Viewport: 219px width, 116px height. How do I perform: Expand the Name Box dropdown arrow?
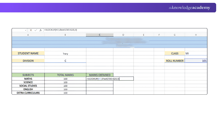pyautogui.click(x=26, y=30)
